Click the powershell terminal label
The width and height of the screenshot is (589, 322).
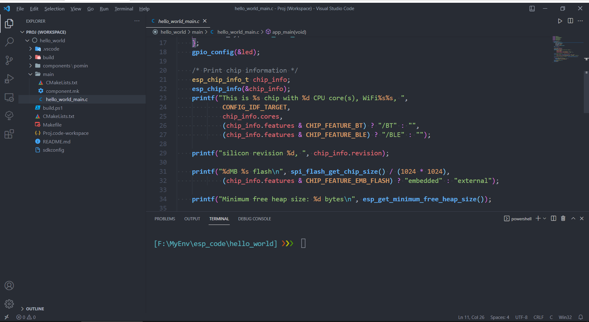pyautogui.click(x=518, y=218)
